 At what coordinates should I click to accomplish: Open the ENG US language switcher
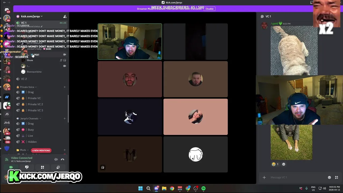pos(313,188)
